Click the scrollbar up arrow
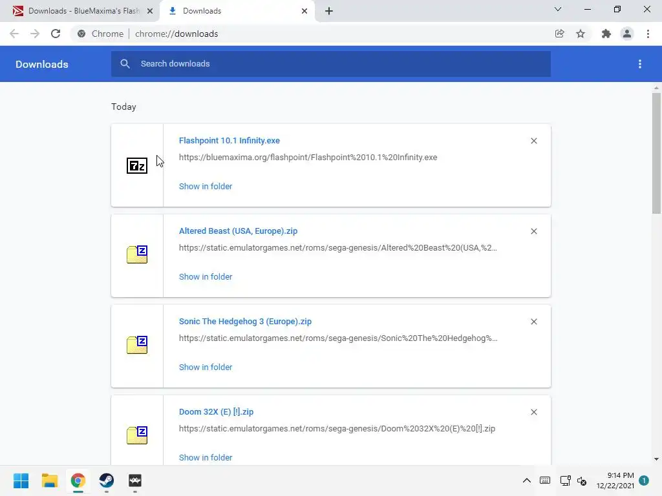662x496 pixels. 656,88
